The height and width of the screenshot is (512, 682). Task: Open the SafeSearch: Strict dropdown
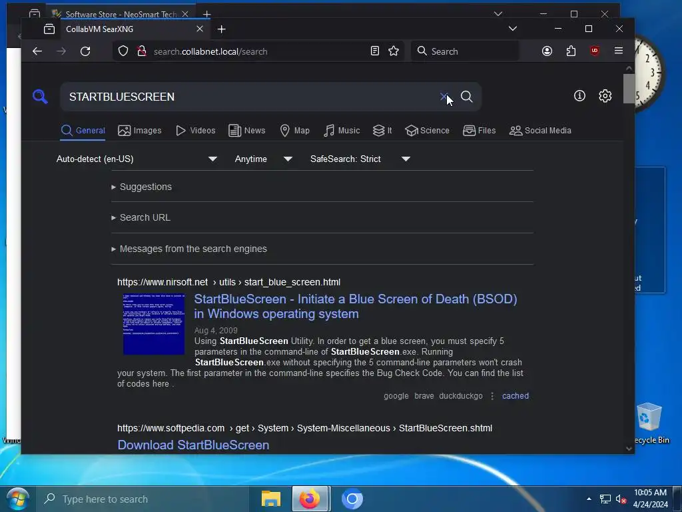[x=360, y=159]
